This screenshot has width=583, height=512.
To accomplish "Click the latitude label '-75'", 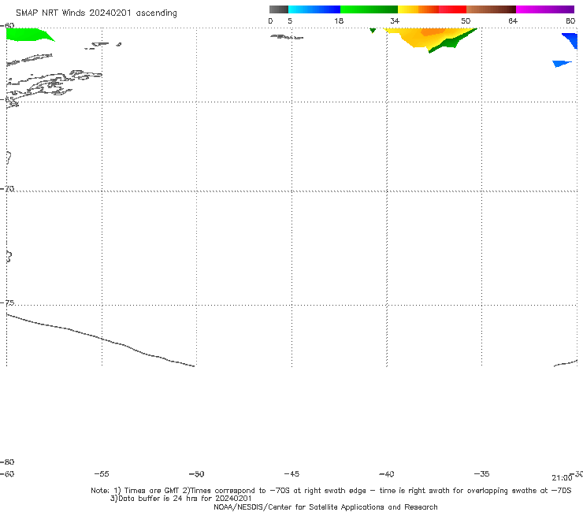I will [x=6, y=302].
